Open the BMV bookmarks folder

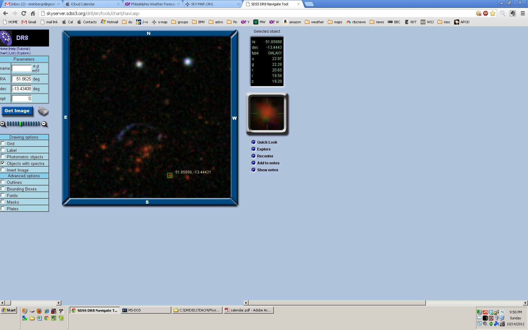click(x=198, y=22)
